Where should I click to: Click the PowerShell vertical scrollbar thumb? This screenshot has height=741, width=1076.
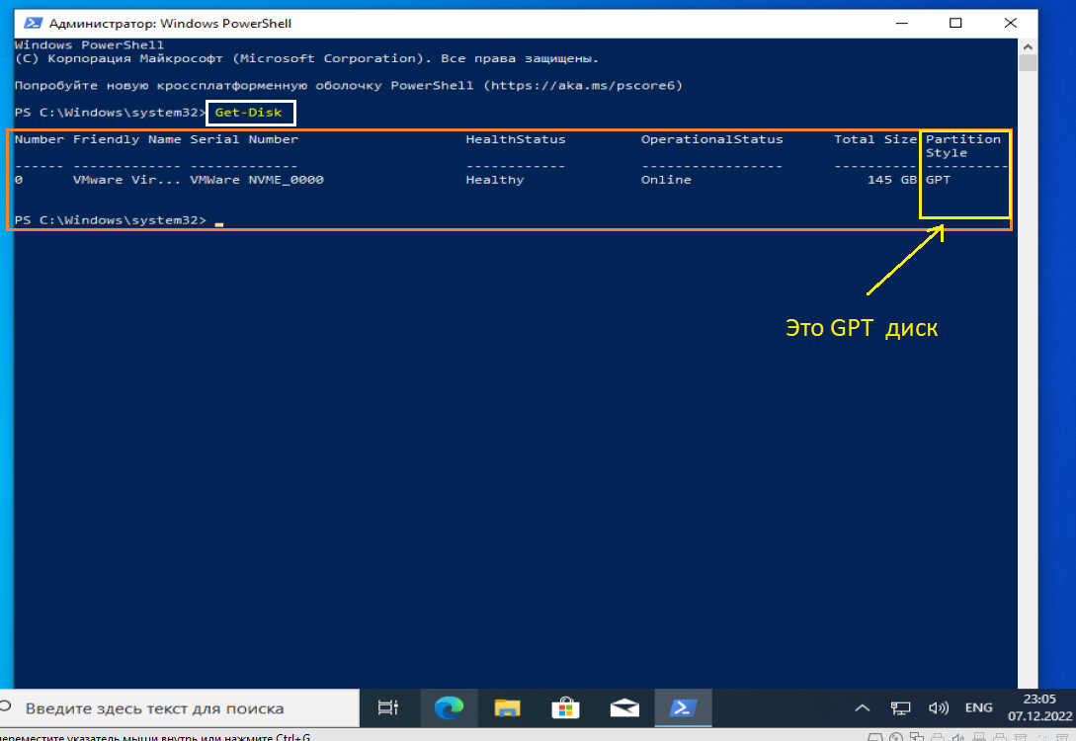1028,63
